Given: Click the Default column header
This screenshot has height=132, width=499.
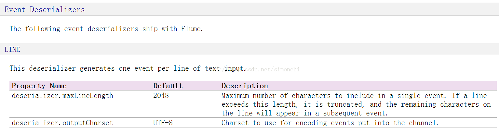Looking at the screenshot, I should 168,86.
